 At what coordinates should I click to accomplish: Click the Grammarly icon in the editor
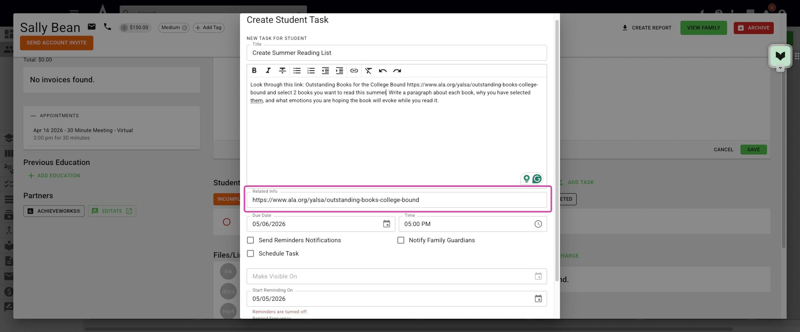pyautogui.click(x=537, y=179)
